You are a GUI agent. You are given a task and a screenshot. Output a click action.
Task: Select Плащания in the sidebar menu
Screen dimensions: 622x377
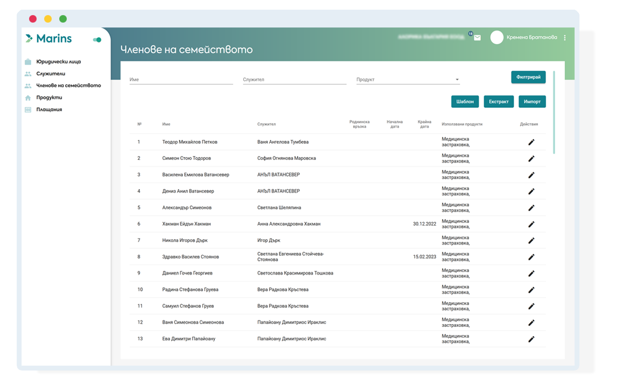coord(49,109)
